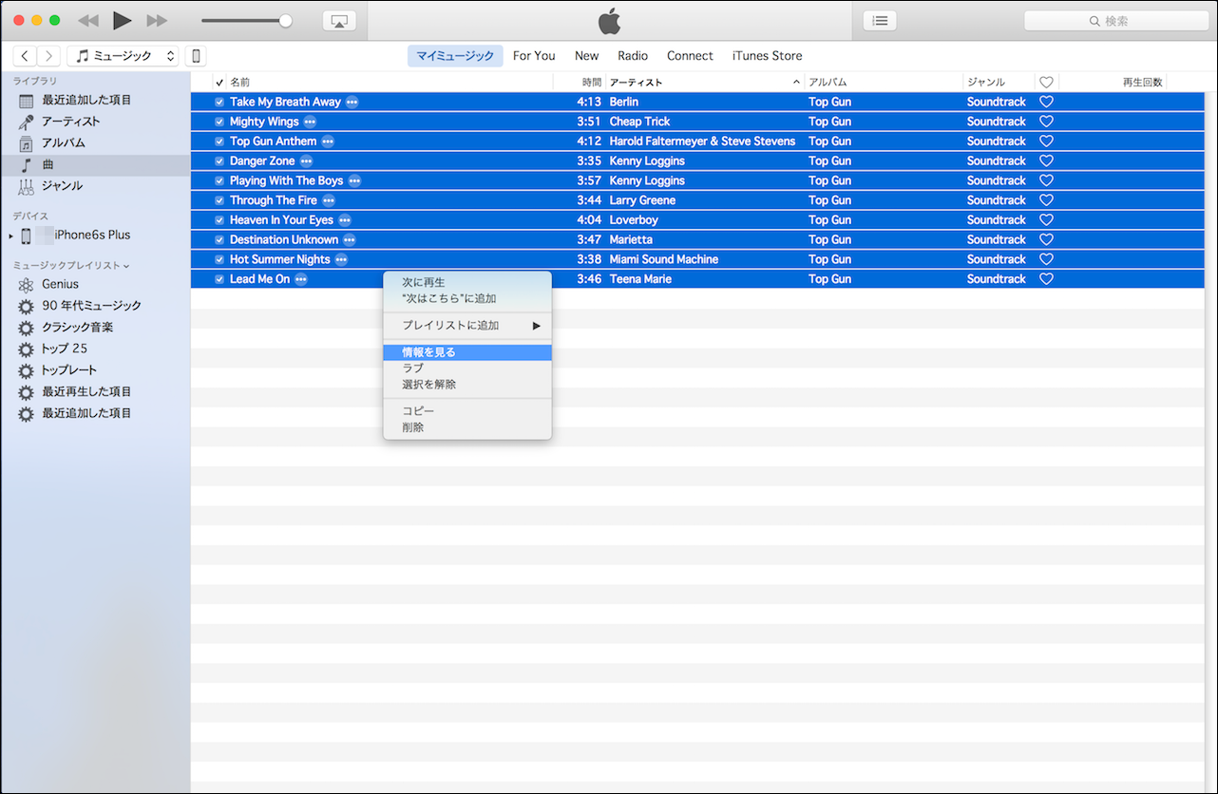Select 最近追加した項目 under ライブラリ
This screenshot has width=1218, height=794.
pos(86,100)
